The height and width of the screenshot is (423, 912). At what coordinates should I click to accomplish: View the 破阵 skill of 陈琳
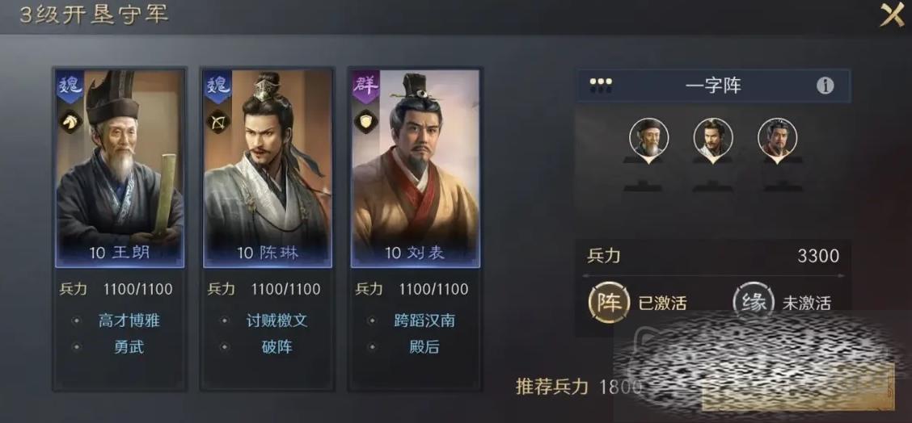(x=277, y=347)
